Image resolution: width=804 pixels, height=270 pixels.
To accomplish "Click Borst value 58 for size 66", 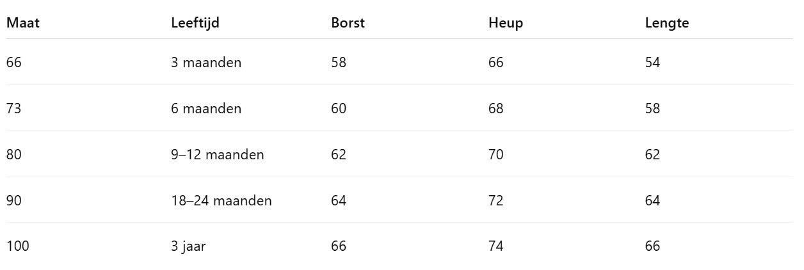I will click(x=339, y=63).
